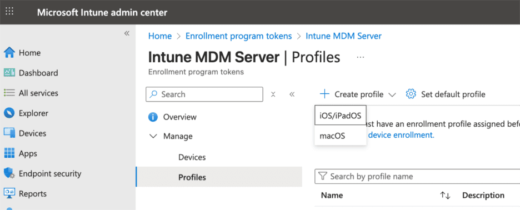Click Microsoft Intune admin center title
520x210 pixels.
coord(102,13)
